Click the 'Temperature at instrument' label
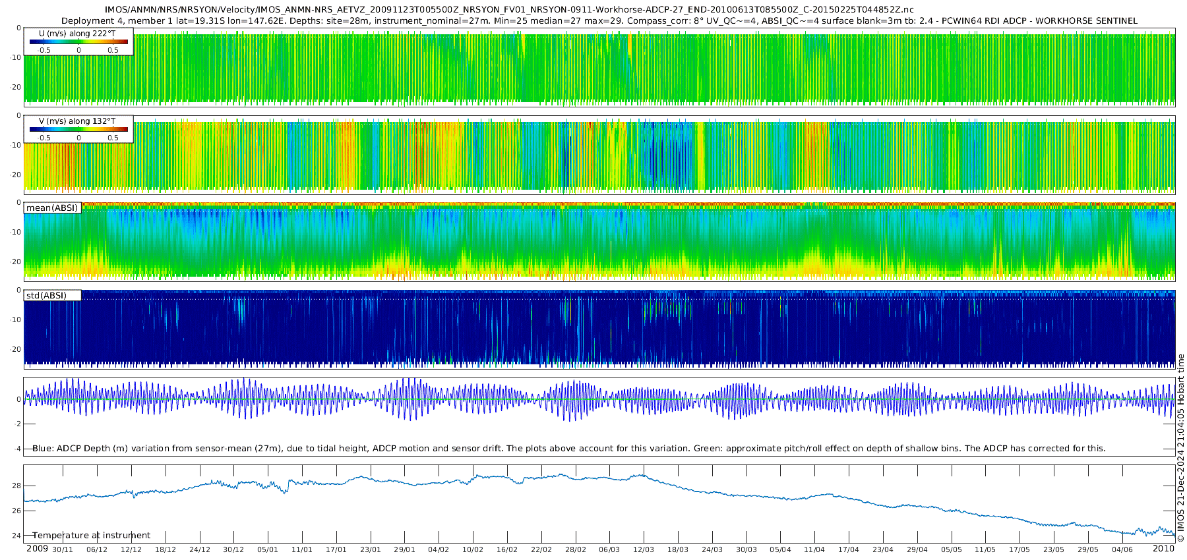 91,536
